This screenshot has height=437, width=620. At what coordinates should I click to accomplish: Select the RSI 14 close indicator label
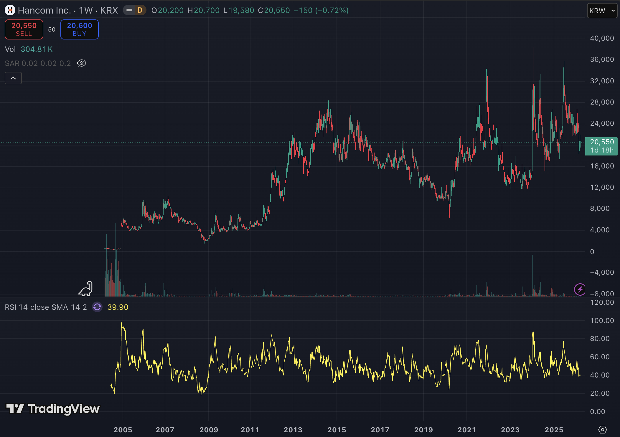pyautogui.click(x=46, y=307)
